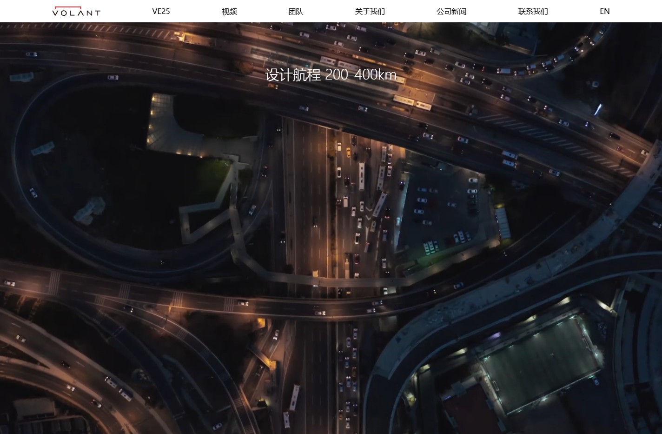662x434 pixels.
Task: Open the 团队 section
Action: tap(296, 11)
